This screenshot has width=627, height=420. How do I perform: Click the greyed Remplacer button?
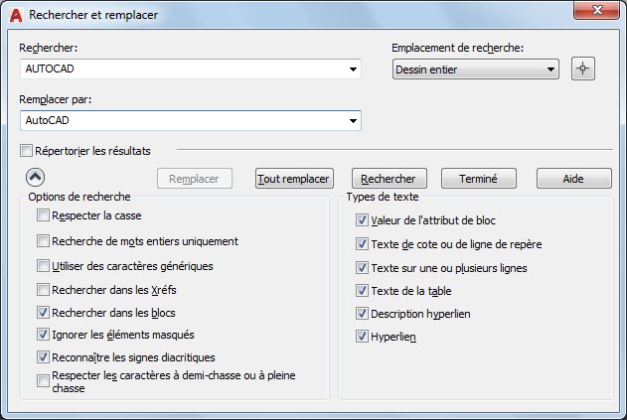(195, 179)
